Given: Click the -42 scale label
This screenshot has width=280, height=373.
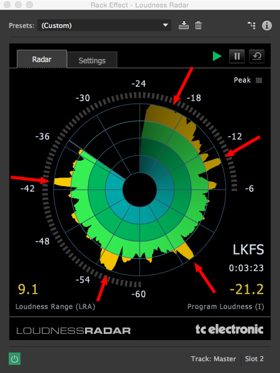Looking at the screenshot, I should (27, 189).
